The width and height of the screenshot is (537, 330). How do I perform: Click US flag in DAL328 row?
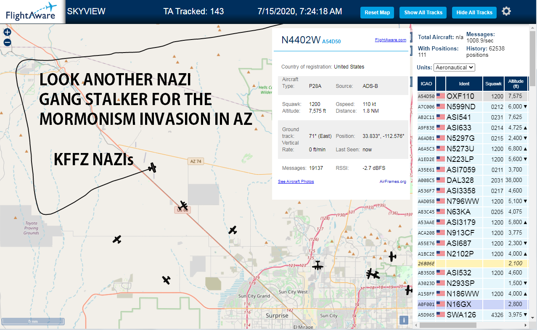441,180
